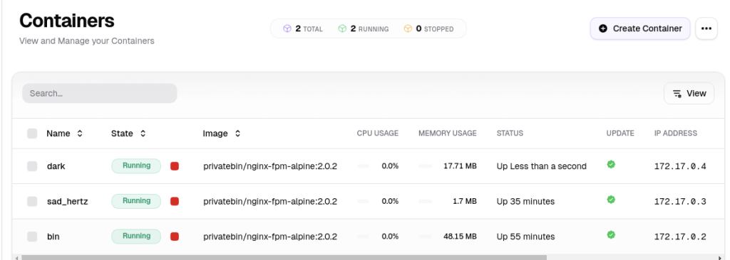Click the scrollbar right arrow
The image size is (730, 260).
click(x=720, y=257)
